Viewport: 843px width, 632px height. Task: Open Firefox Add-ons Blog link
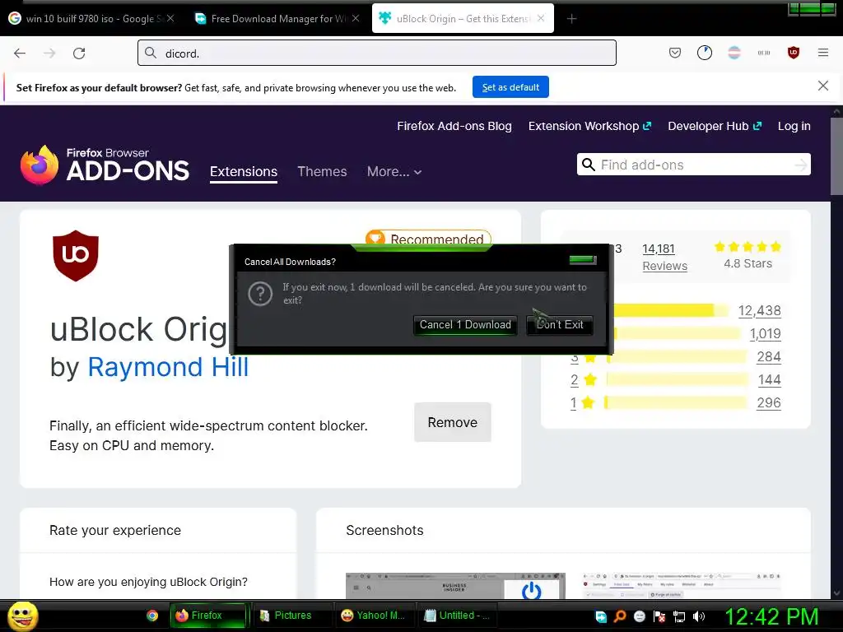coord(454,126)
